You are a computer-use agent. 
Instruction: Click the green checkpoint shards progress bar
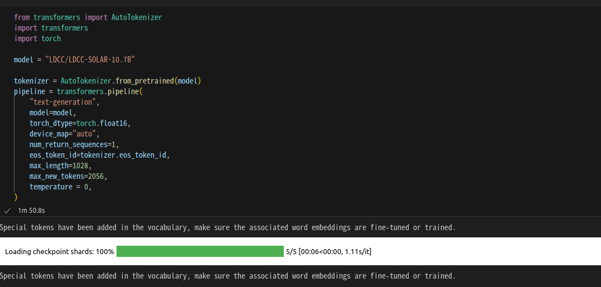point(200,251)
